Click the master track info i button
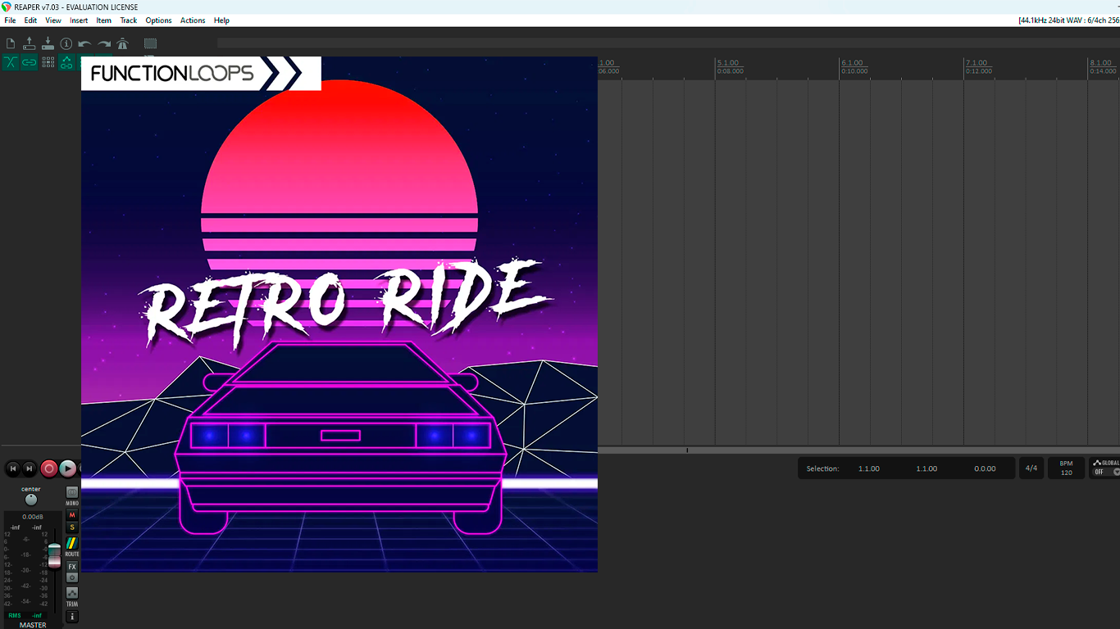 pos(72,617)
